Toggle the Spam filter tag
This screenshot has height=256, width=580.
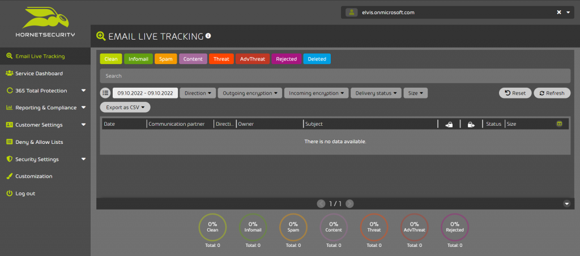click(x=166, y=59)
